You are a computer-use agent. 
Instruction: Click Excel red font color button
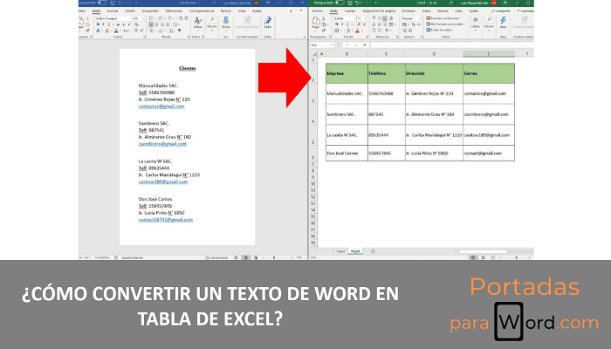click(357, 31)
